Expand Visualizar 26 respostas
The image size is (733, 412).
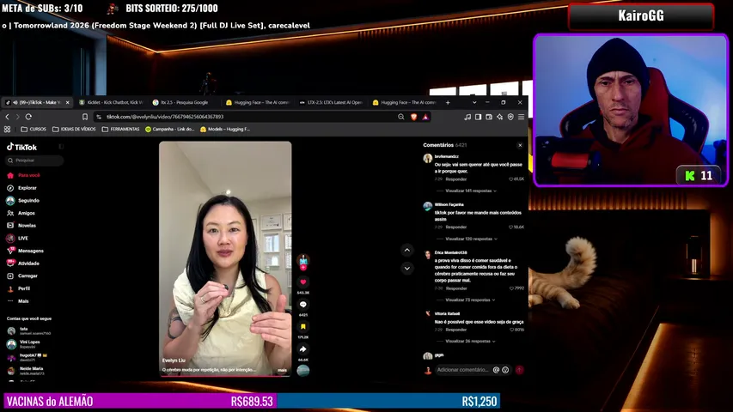(x=470, y=341)
